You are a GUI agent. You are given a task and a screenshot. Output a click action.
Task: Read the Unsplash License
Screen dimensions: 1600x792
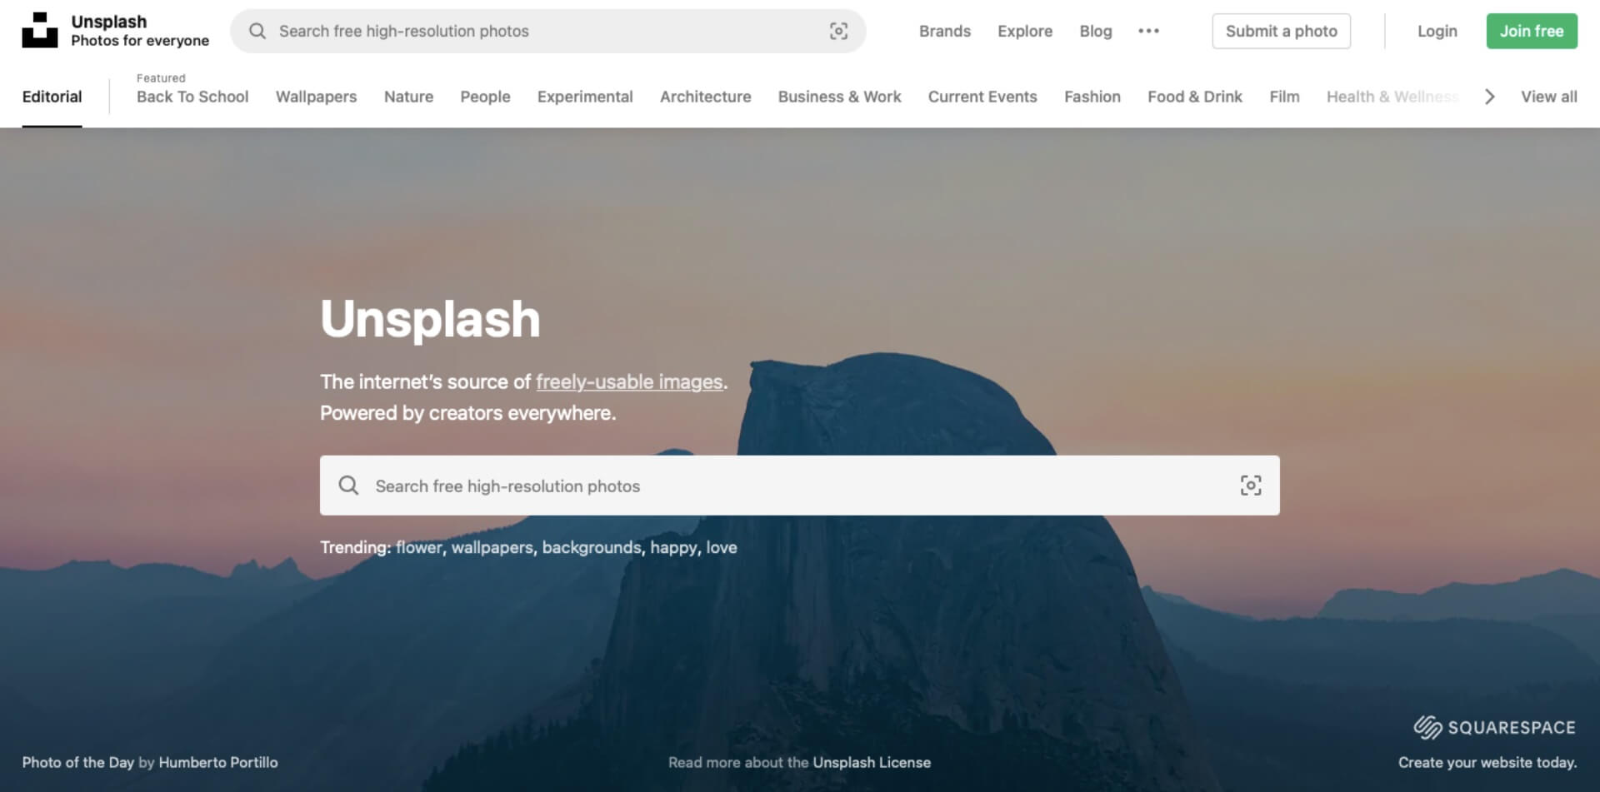(872, 762)
